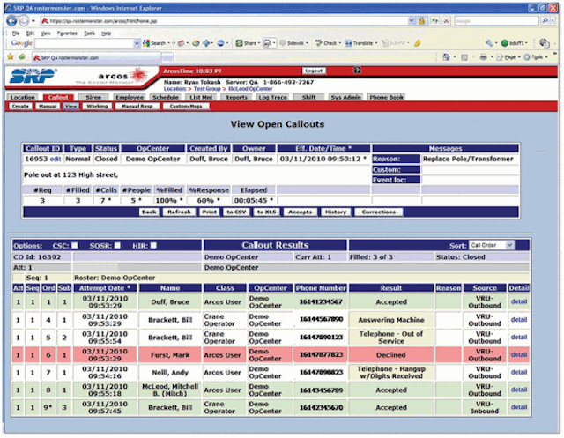Viewport: 564px width, 438px height.
Task: Click the yellow highlighter icon in toolbar
Action: [x=417, y=43]
